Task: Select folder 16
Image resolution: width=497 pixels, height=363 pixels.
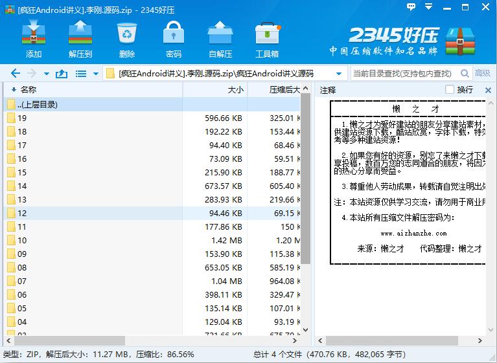Action: coord(152,159)
